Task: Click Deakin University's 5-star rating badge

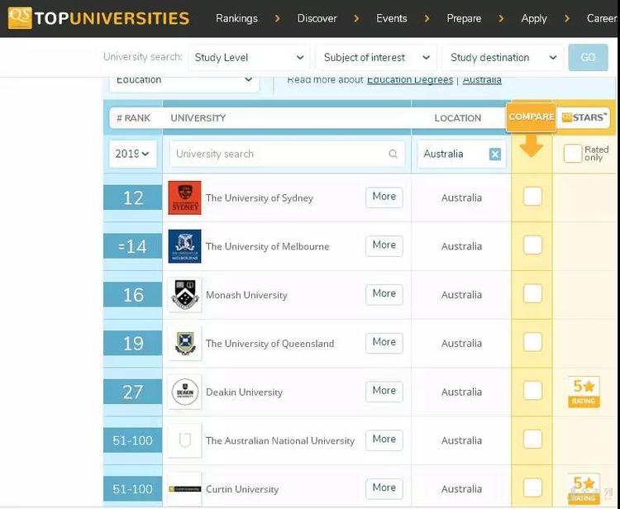Action: [x=584, y=392]
